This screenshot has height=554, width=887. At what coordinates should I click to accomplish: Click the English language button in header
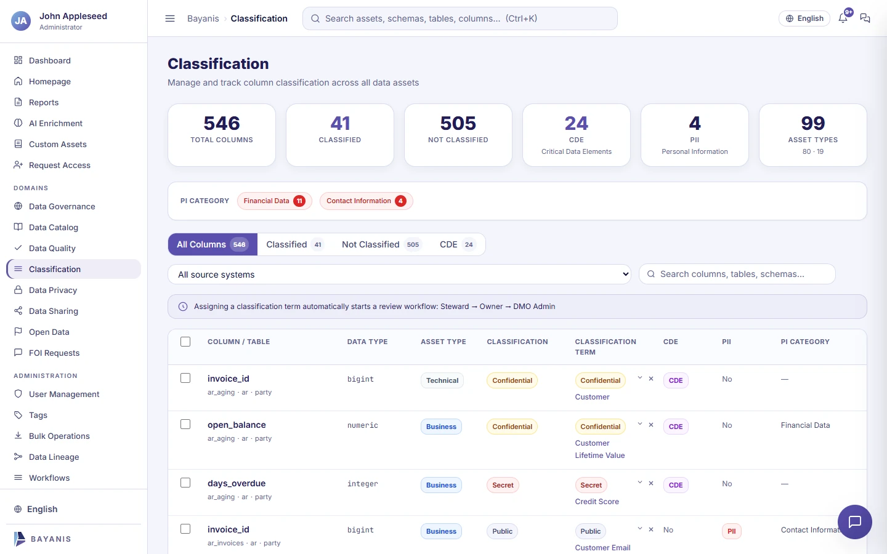[x=804, y=18]
